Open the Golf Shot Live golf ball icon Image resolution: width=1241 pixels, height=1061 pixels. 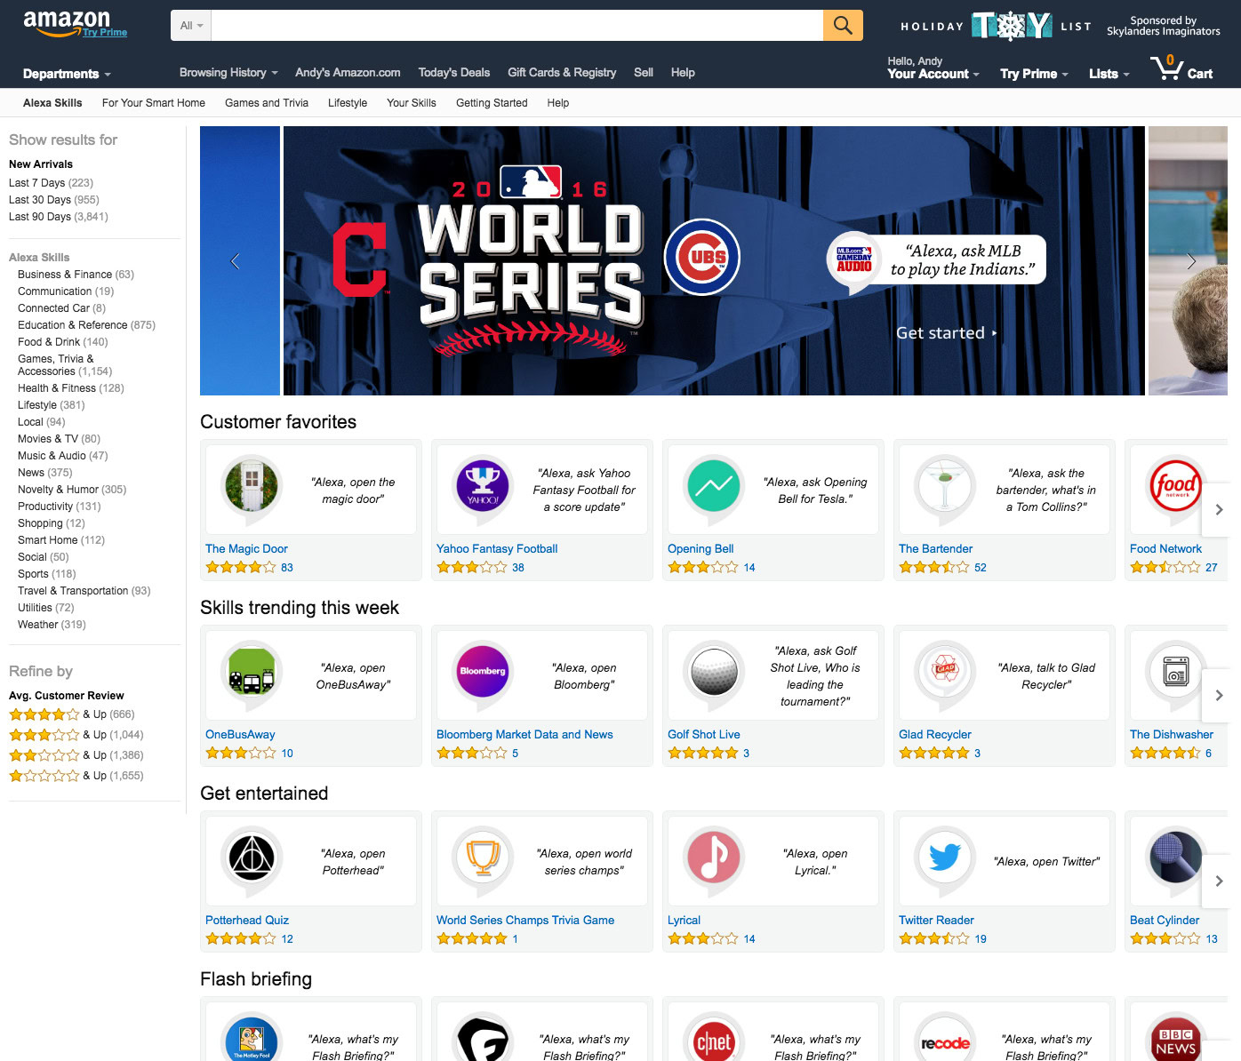714,671
